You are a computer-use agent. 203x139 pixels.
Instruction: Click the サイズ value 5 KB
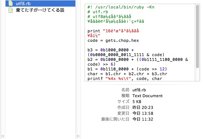pyautogui.click(x=137, y=102)
